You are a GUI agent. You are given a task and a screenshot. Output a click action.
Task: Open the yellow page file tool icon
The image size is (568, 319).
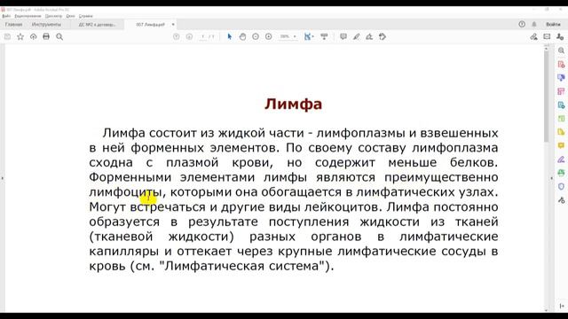coord(561,132)
